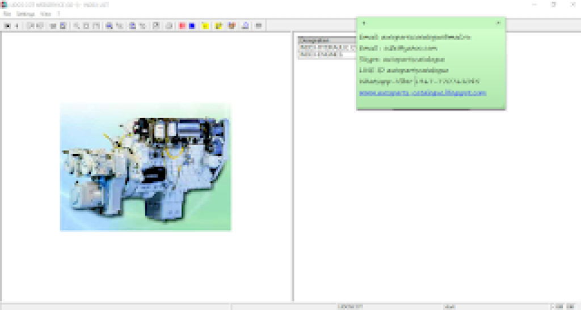
Task: Click the red square toolbar icon
Action: point(182,26)
